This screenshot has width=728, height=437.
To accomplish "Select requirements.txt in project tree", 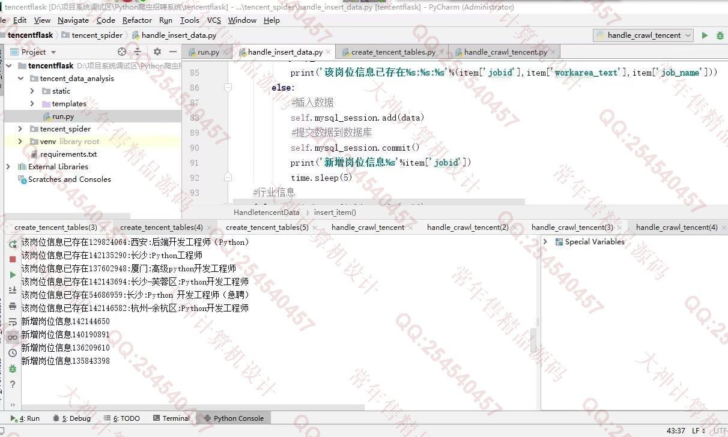I will 68,154.
